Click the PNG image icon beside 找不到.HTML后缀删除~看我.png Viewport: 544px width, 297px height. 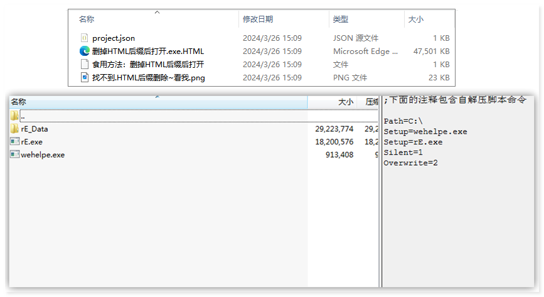84,77
